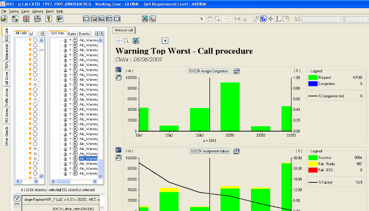Click the green Request legend color swatch
This screenshot has width=369, height=211.
click(x=314, y=78)
